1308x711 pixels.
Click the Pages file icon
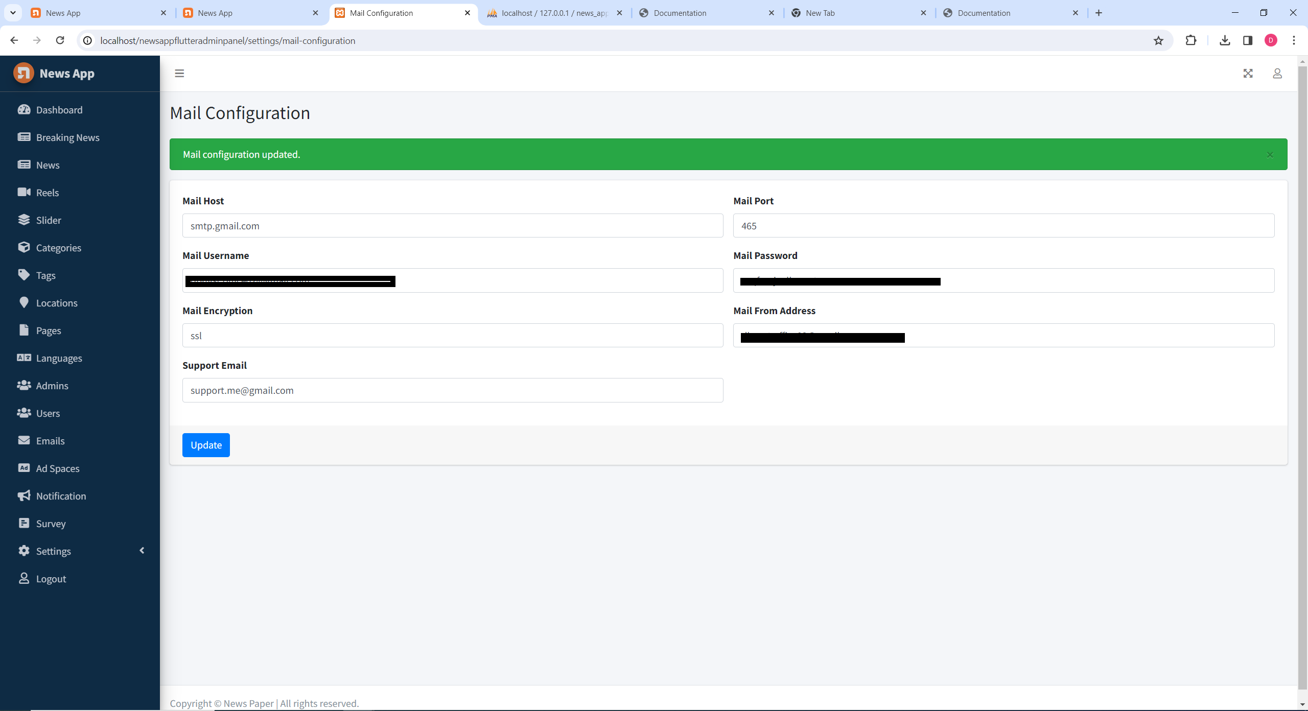[x=24, y=330]
